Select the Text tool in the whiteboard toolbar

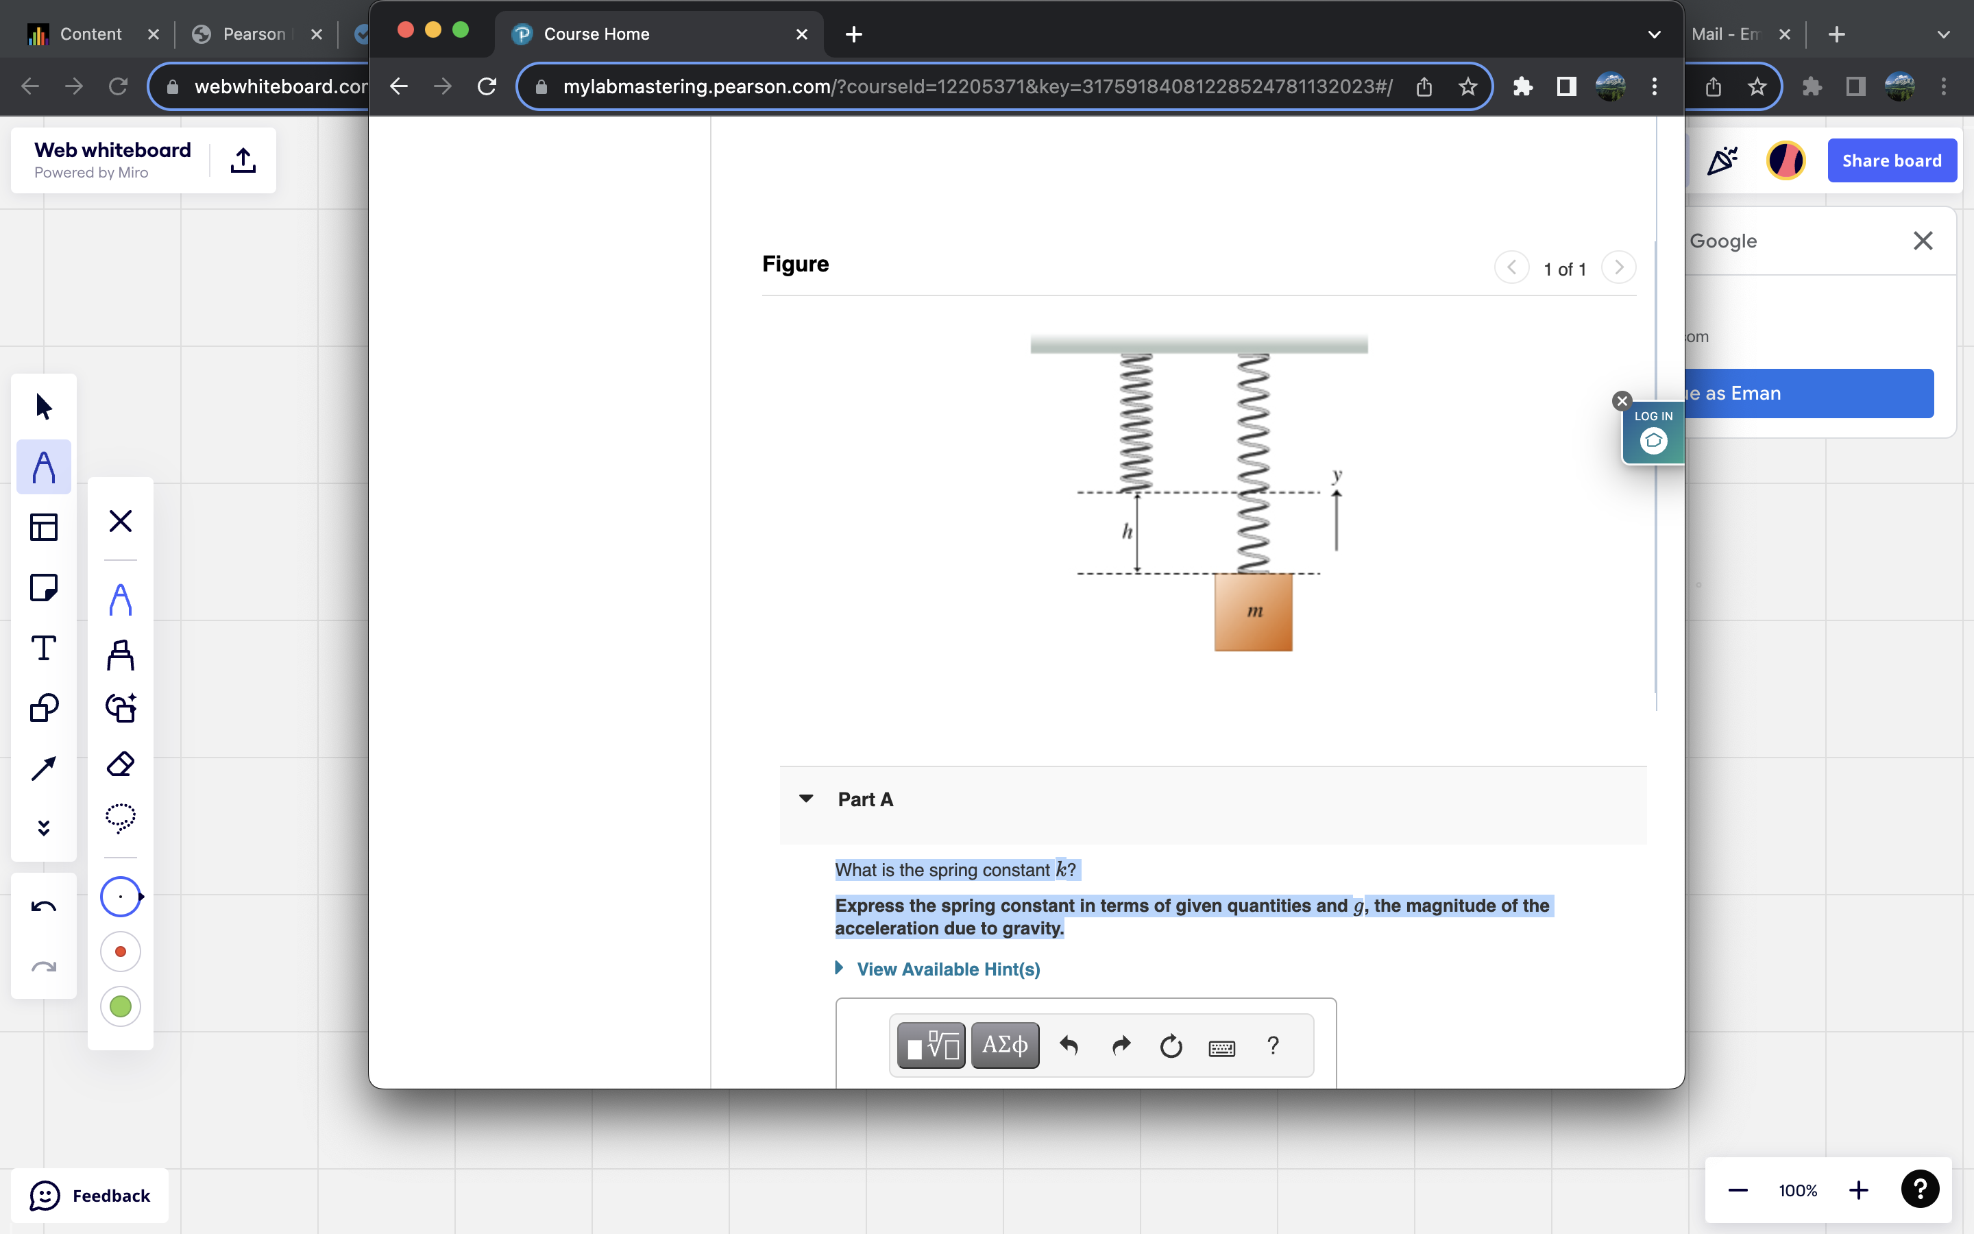pos(43,647)
